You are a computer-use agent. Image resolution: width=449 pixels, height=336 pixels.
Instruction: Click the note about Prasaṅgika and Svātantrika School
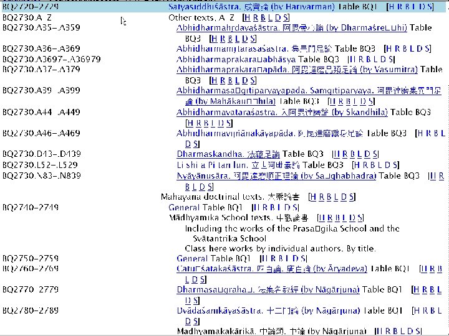coord(292,234)
